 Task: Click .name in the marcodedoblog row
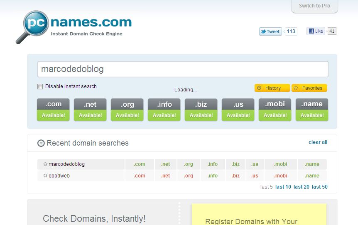(x=312, y=164)
